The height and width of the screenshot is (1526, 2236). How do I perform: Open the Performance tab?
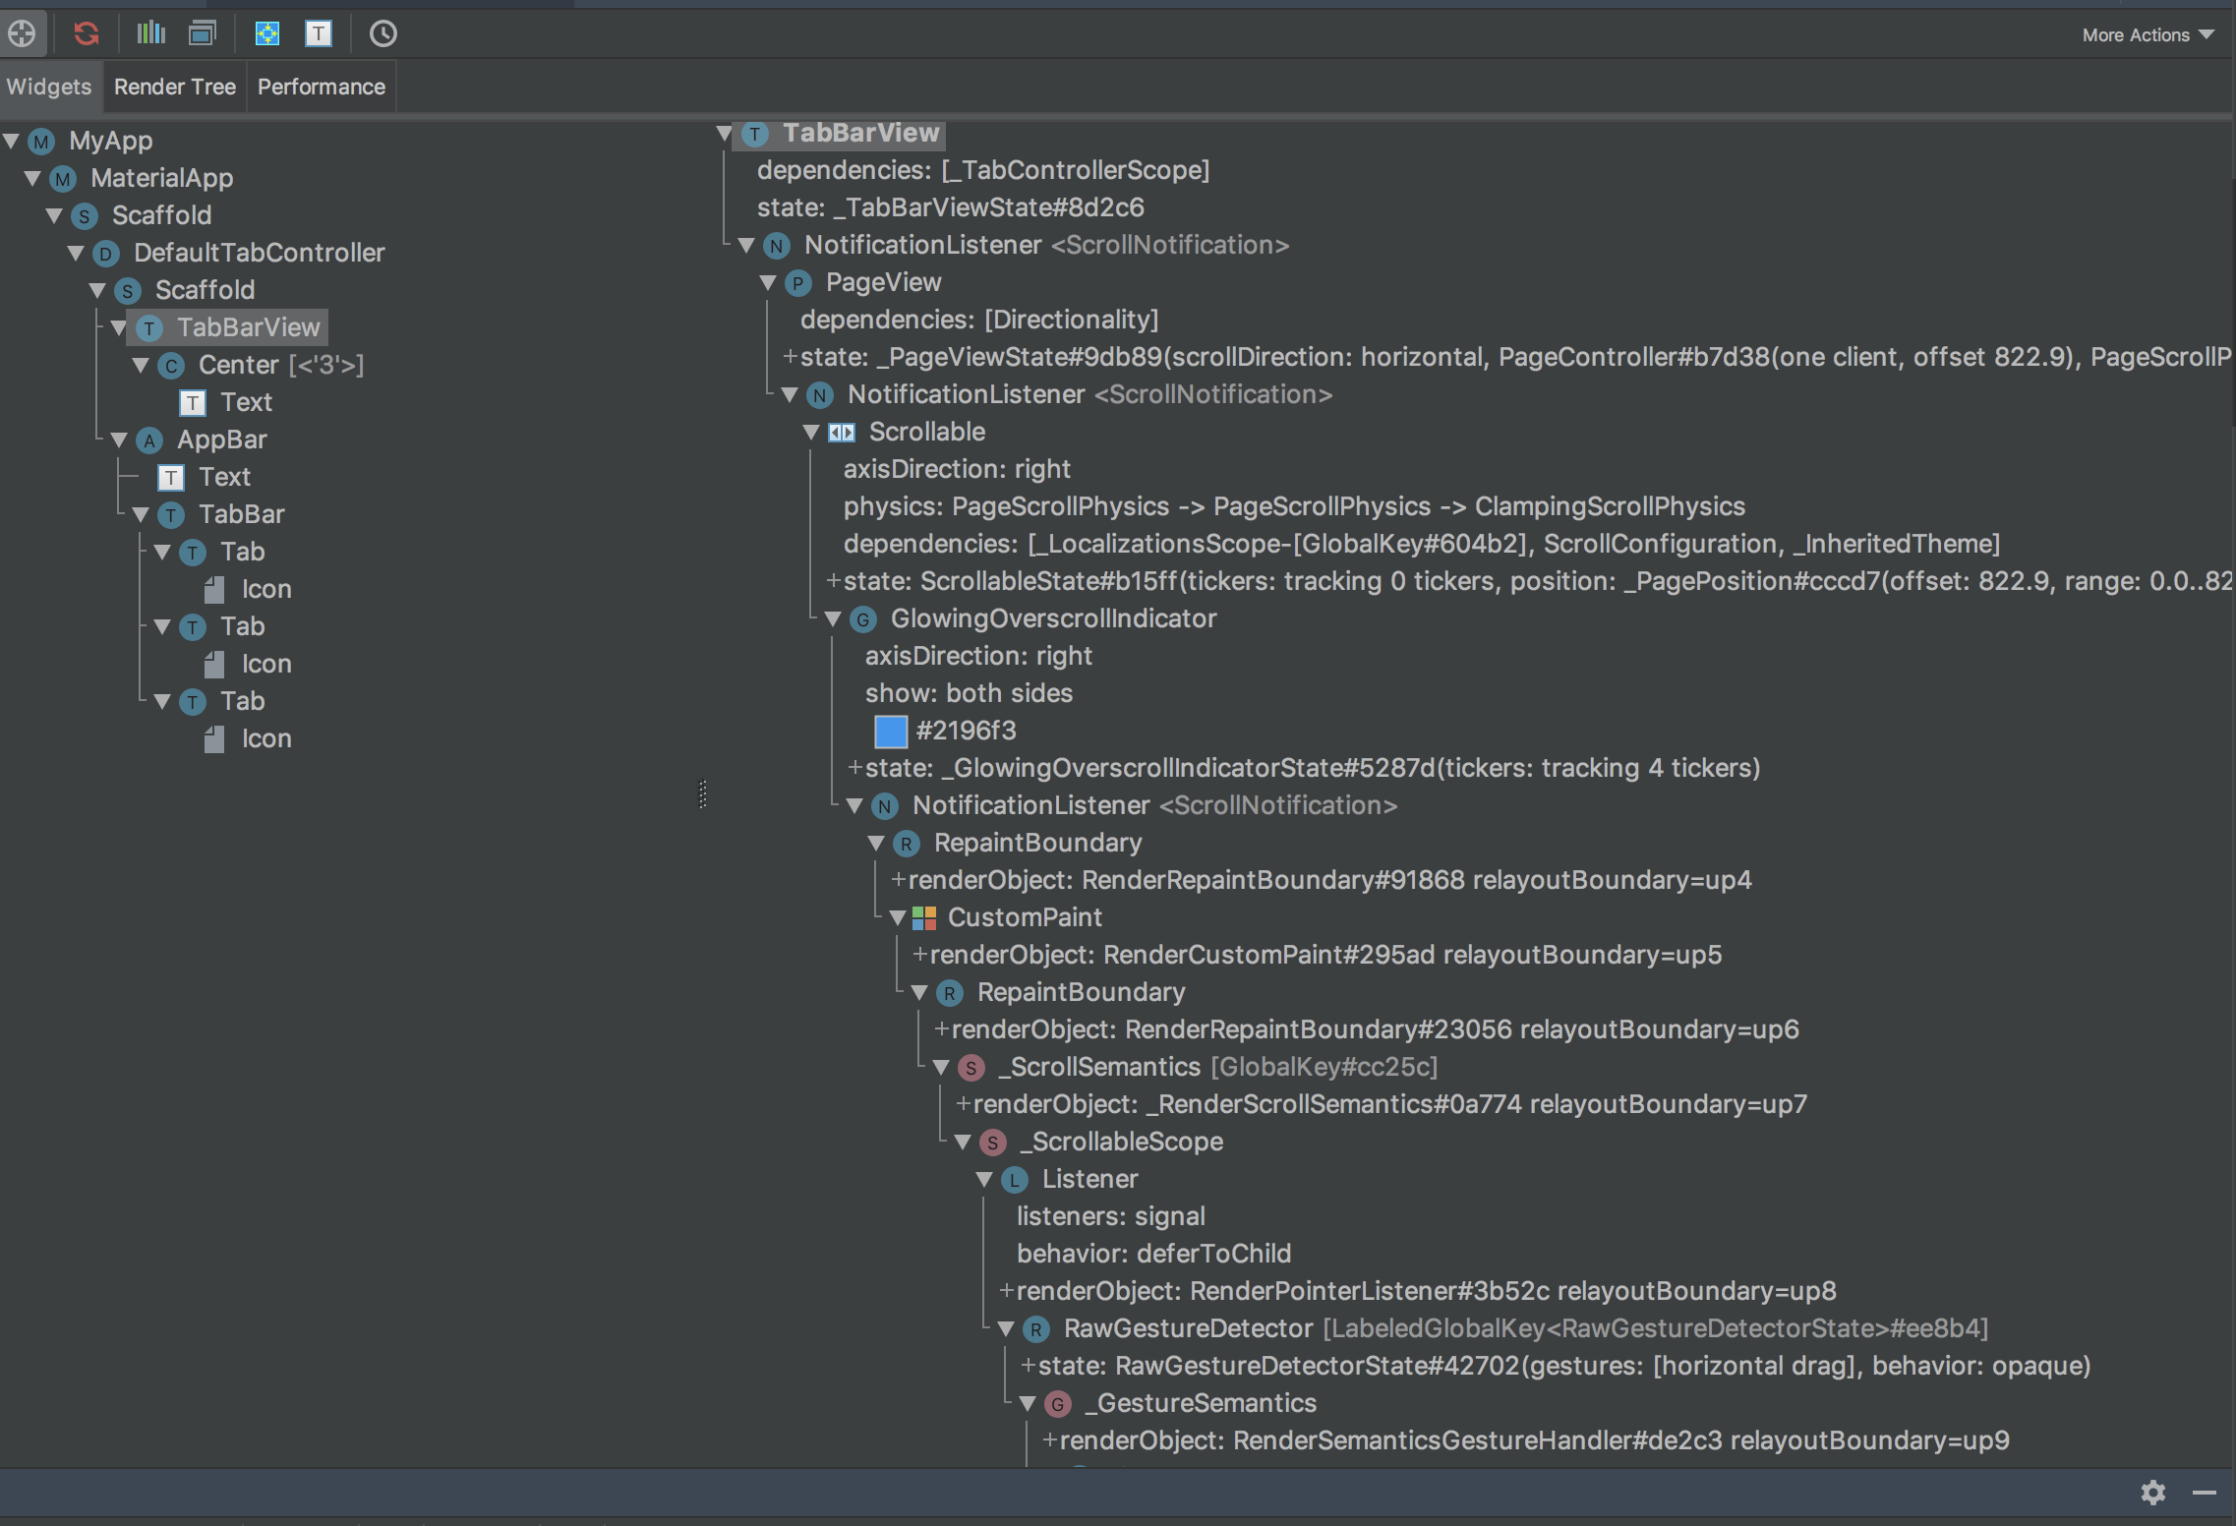321,87
